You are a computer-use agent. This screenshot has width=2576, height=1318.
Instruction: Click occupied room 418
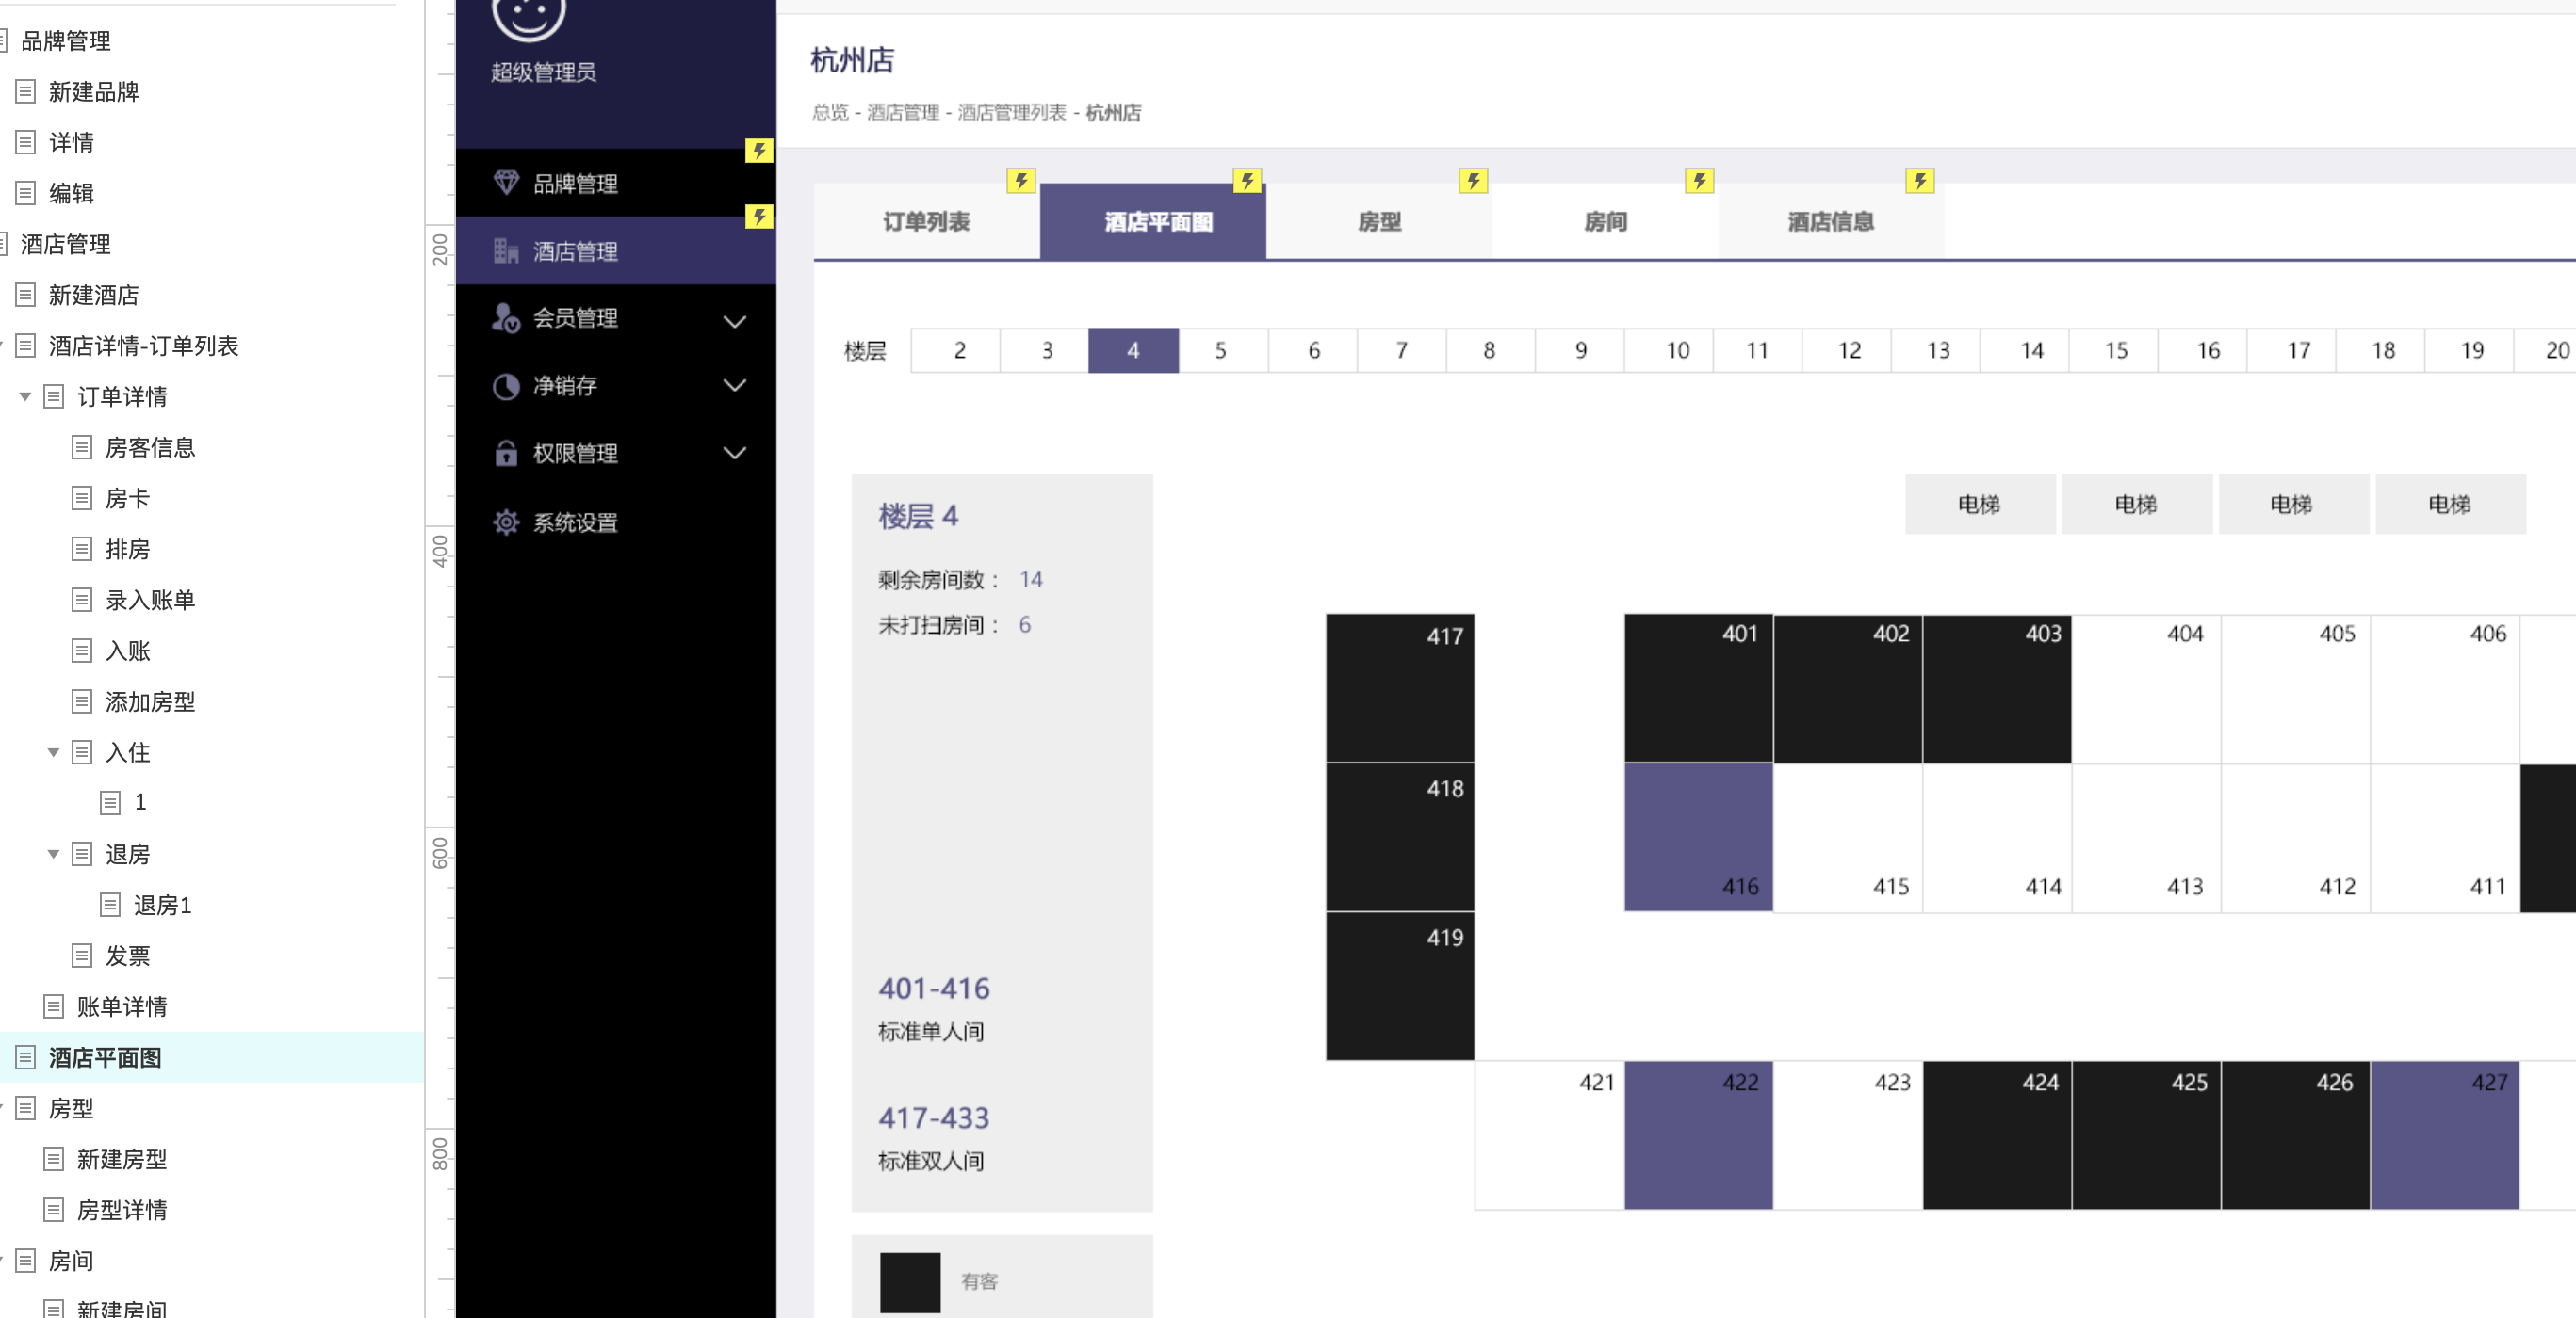coord(1400,837)
